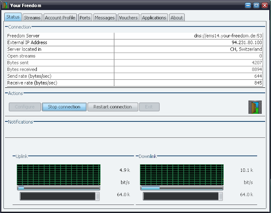
Task: Click the open door icon in Actions section
Action: pos(255,107)
